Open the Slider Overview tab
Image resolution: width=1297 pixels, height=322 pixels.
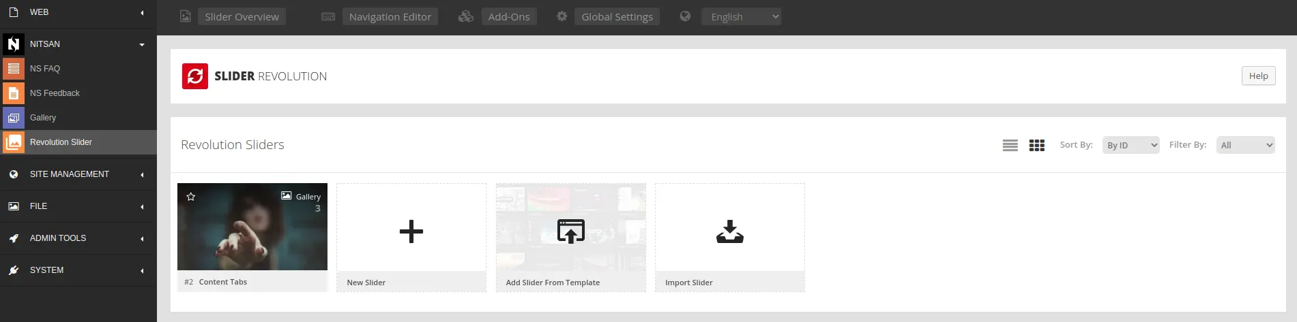[242, 16]
